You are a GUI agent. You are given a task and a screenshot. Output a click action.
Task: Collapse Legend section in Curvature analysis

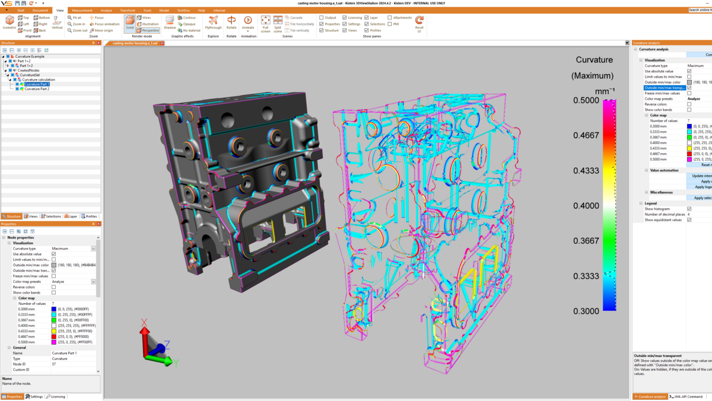[641, 203]
